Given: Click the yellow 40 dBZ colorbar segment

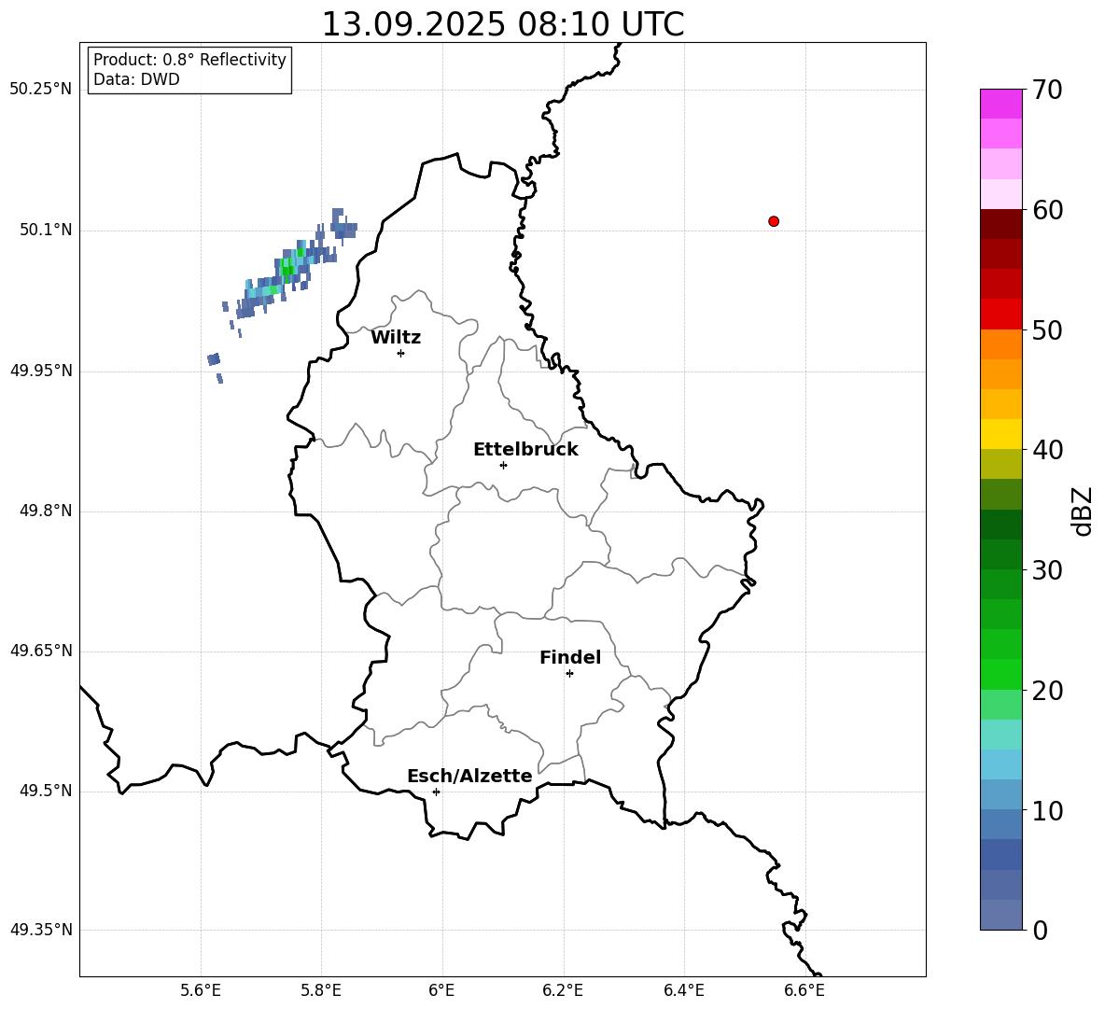Looking at the screenshot, I should point(1000,434).
